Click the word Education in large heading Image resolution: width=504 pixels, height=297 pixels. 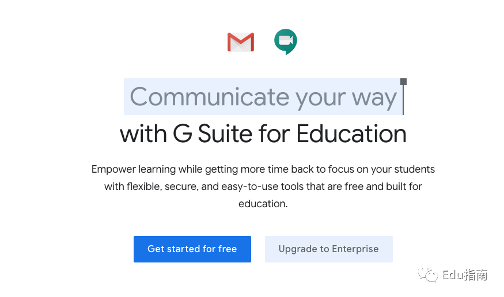coord(351,134)
